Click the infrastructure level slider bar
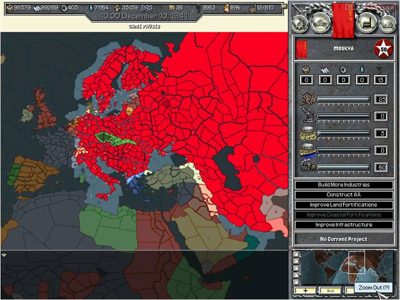 point(344,167)
